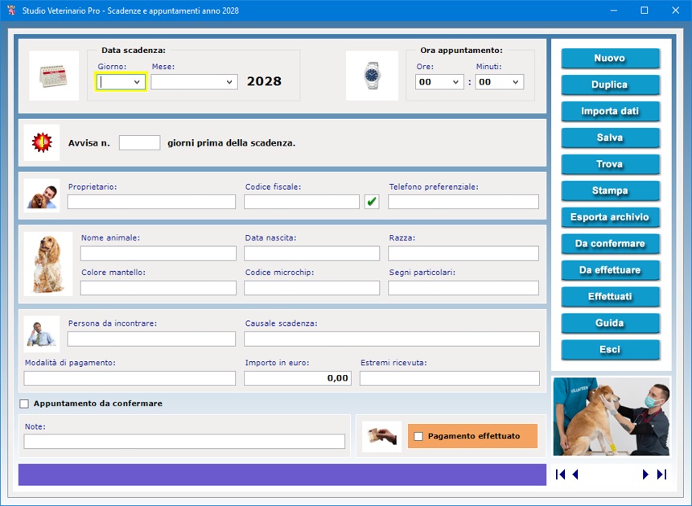Click the Nuovo button
The image size is (692, 506).
611,58
